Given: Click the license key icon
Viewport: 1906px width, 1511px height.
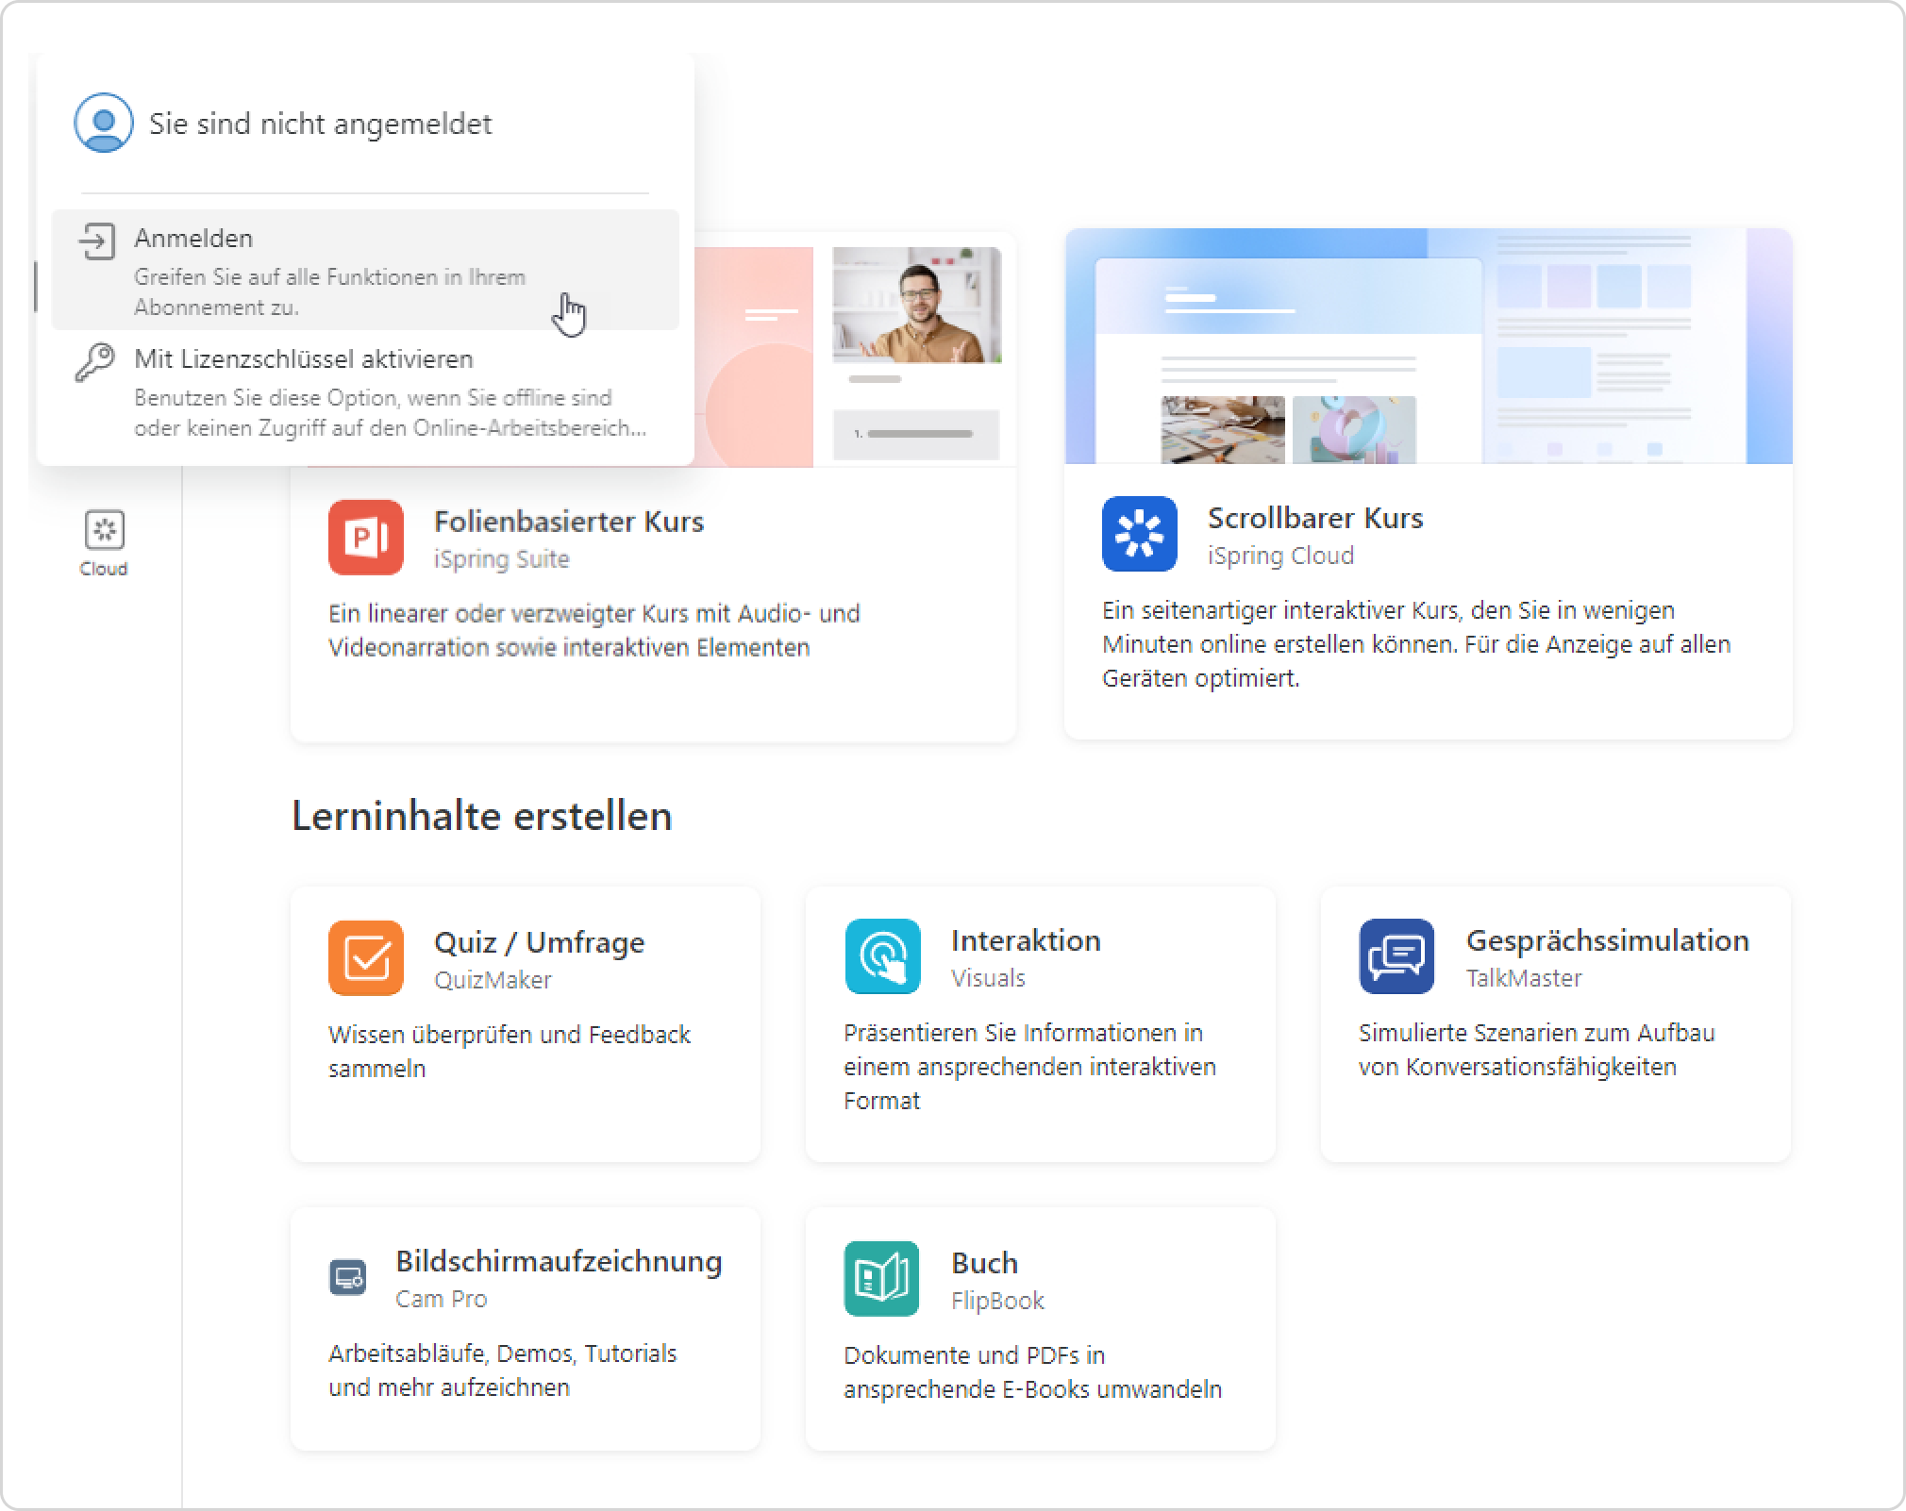Looking at the screenshot, I should click(95, 362).
